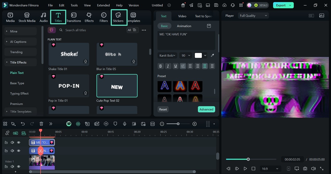The width and height of the screenshot is (331, 174).
Task: Click the snapshot camera icon in player
Action: tap(305, 169)
